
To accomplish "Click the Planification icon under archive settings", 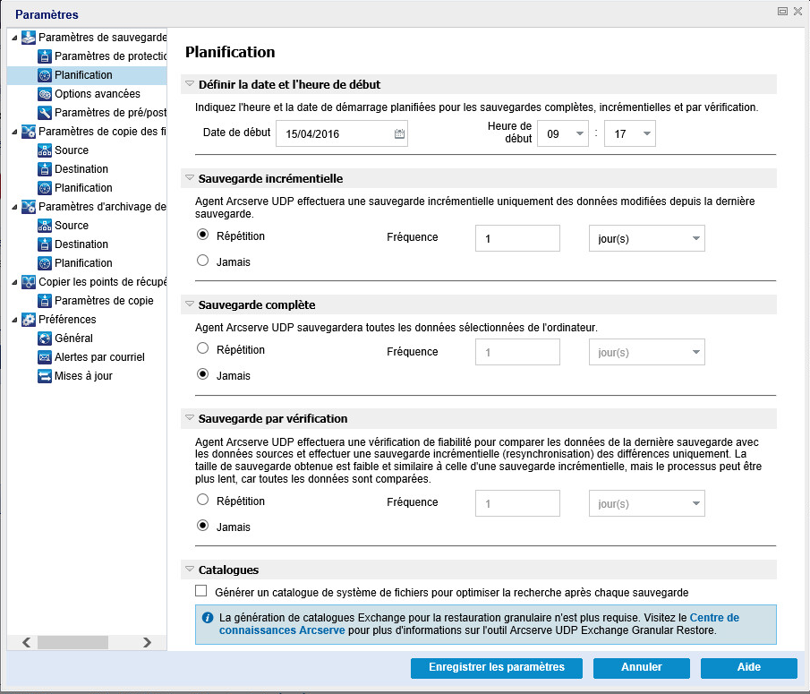I will click(45, 263).
